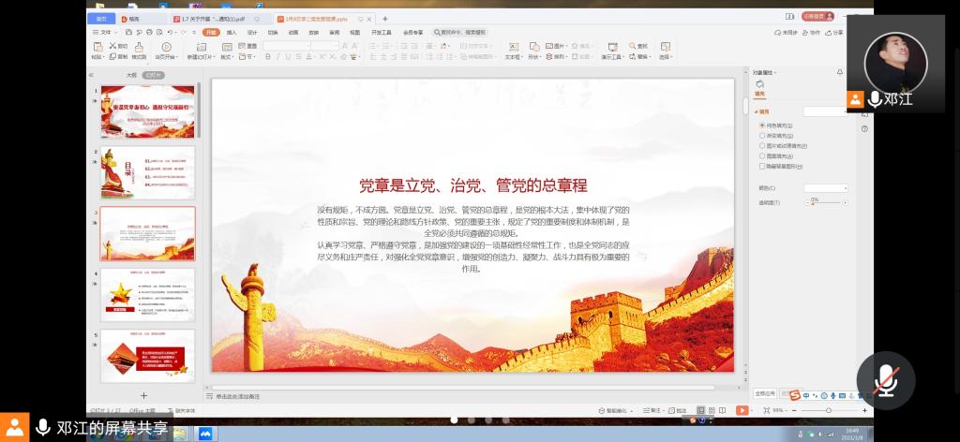This screenshot has width=960, height=442.
Task: Click the Text Box tool icon
Action: point(512,47)
